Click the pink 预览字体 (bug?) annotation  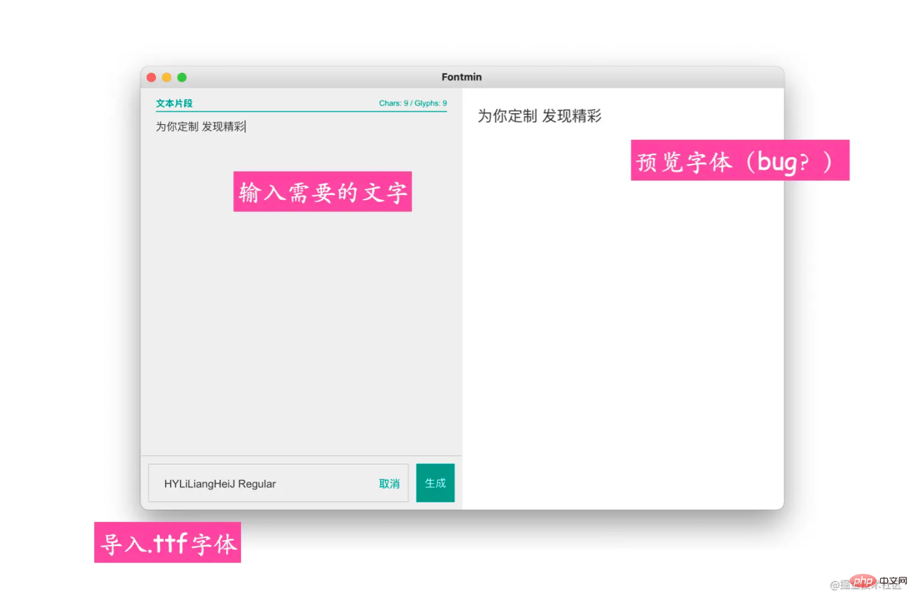[x=740, y=161]
